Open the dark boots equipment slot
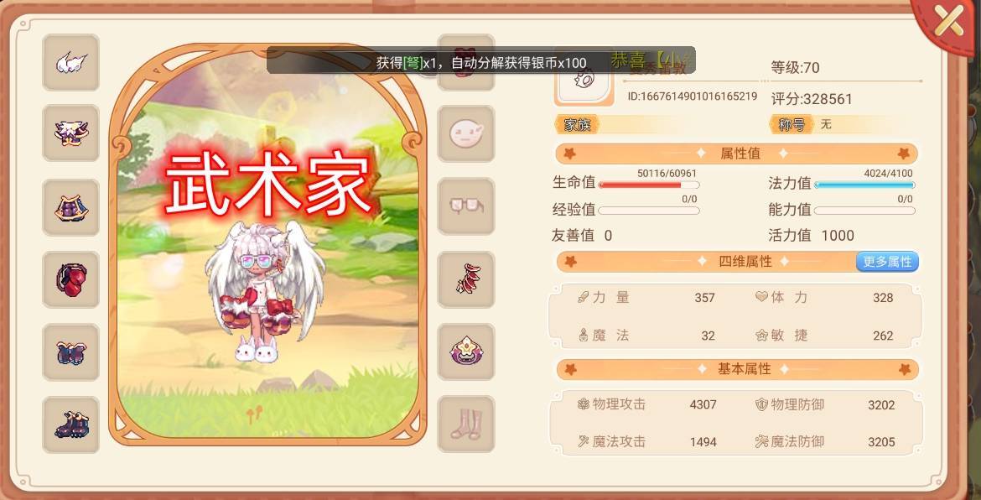Screen dimensions: 981x500 [70, 424]
